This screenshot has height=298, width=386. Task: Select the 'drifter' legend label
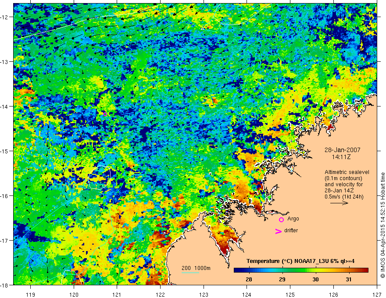[x=291, y=231]
